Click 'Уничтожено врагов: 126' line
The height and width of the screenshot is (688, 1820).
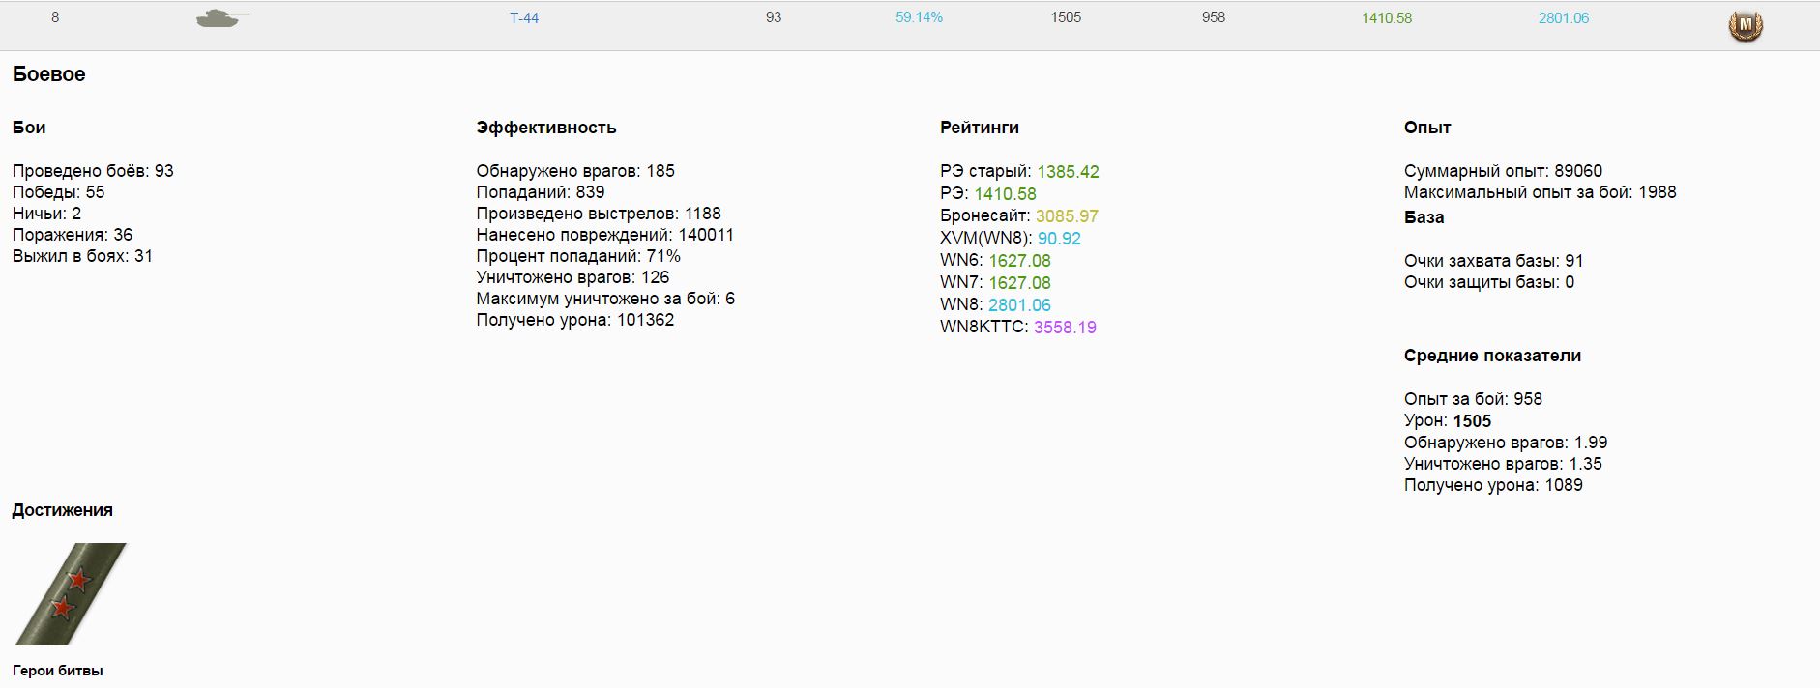[x=572, y=277]
